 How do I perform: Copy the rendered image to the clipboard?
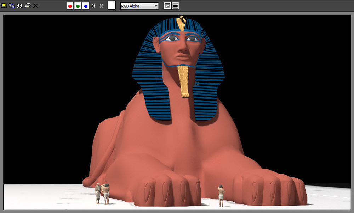pos(12,6)
